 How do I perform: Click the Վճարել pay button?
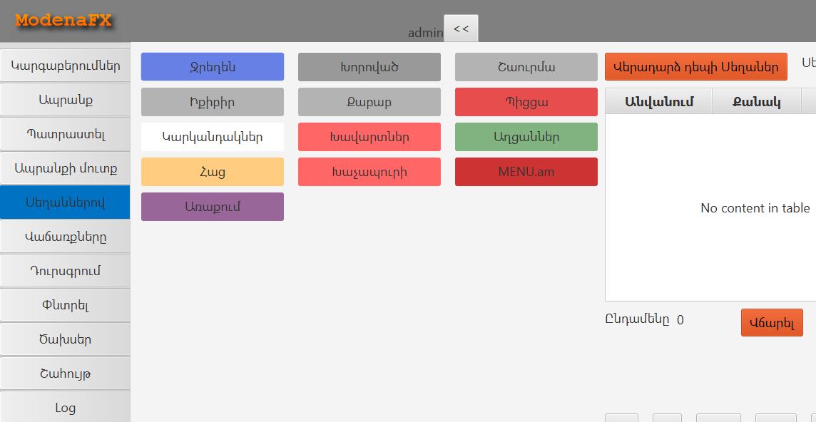(771, 323)
